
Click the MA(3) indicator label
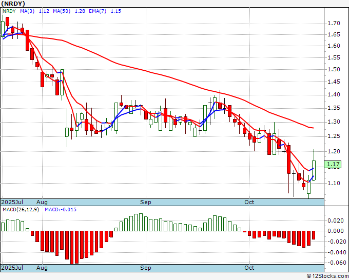[x=27, y=11]
